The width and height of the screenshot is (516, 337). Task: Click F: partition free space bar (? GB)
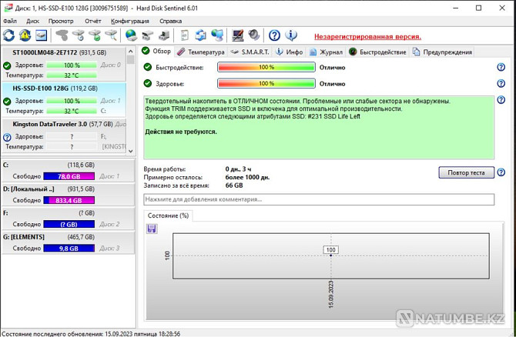click(x=69, y=224)
